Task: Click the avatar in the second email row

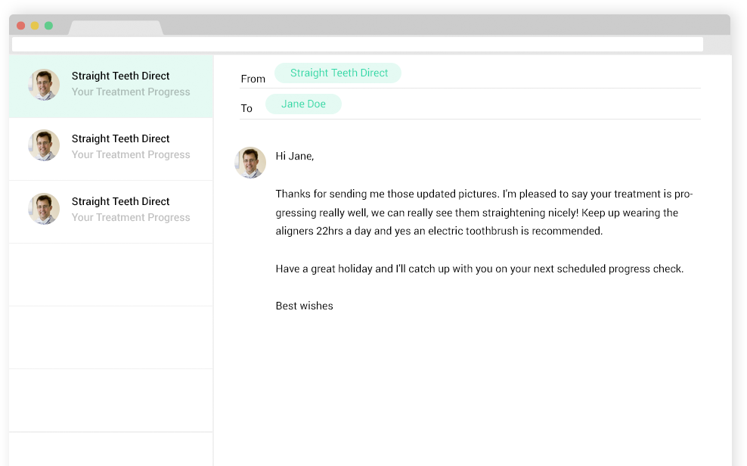Action: pos(44,145)
